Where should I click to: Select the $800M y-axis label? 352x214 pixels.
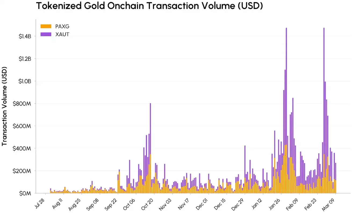click(24, 104)
